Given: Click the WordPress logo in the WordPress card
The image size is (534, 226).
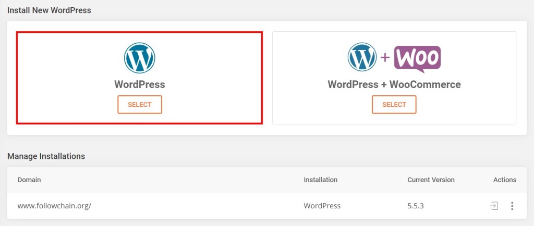Looking at the screenshot, I should 140,58.
